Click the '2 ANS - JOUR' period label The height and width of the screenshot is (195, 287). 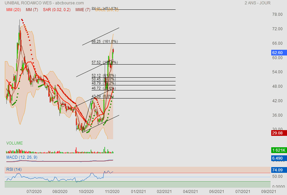tap(257, 3)
